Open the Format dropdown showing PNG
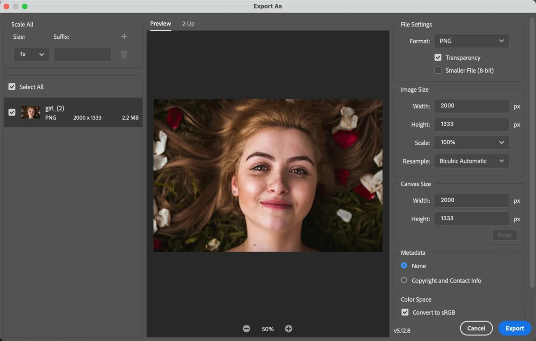The width and height of the screenshot is (536, 341). coord(471,41)
